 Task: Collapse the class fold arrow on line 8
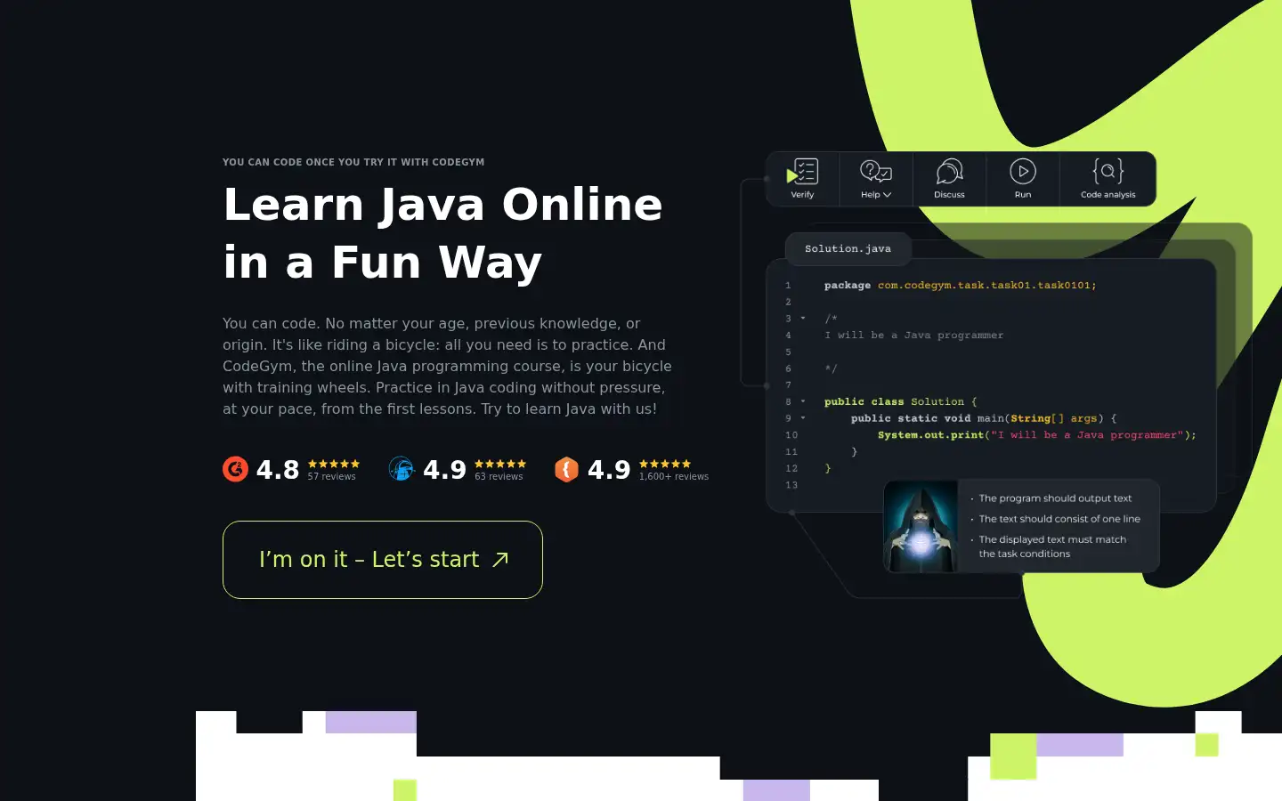(803, 401)
